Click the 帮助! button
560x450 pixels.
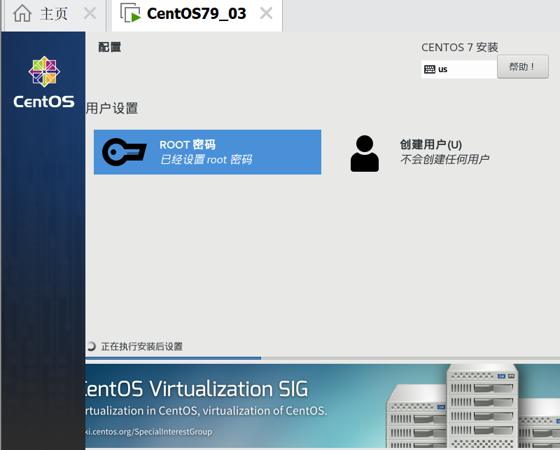tap(523, 67)
